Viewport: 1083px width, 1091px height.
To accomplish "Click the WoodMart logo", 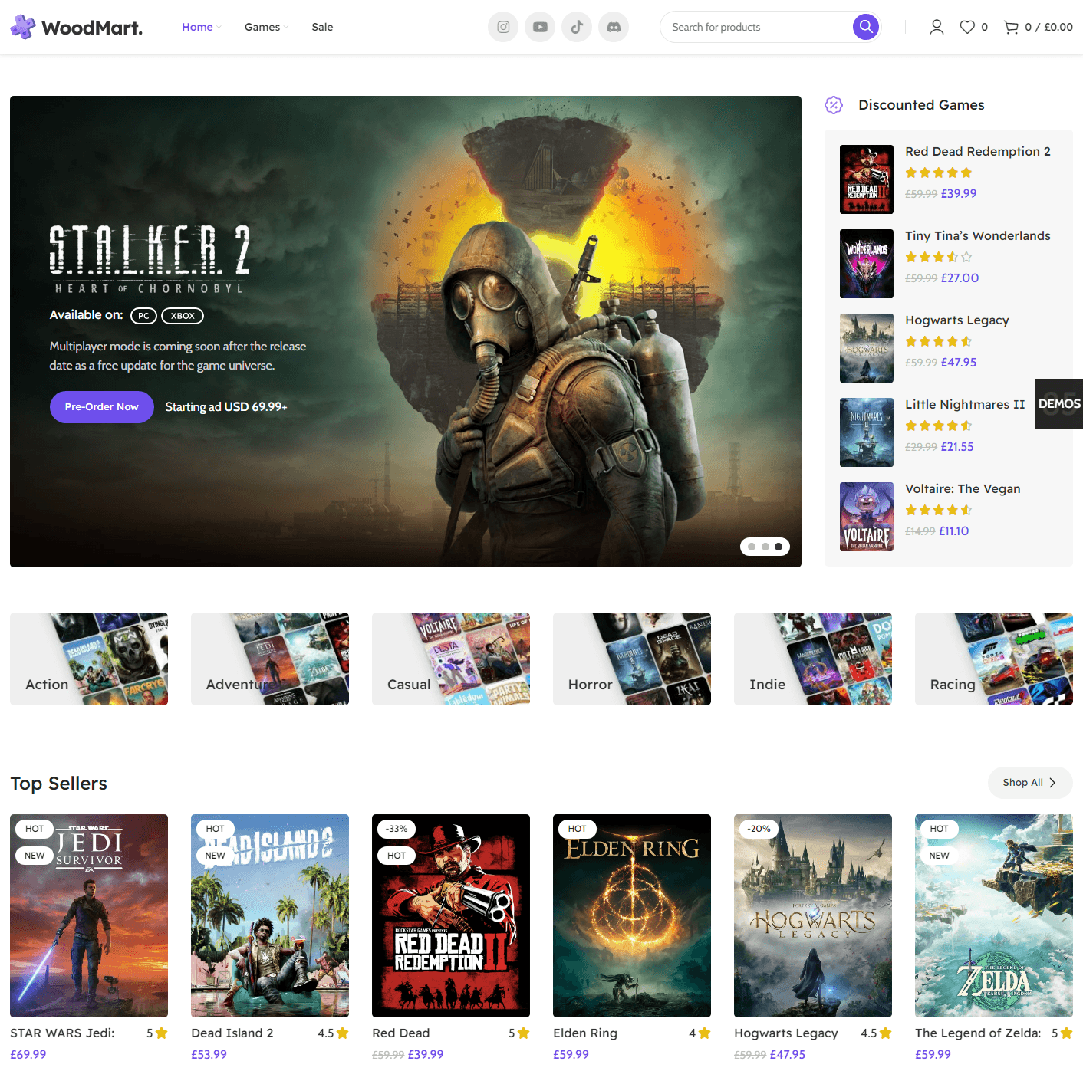I will click(77, 27).
